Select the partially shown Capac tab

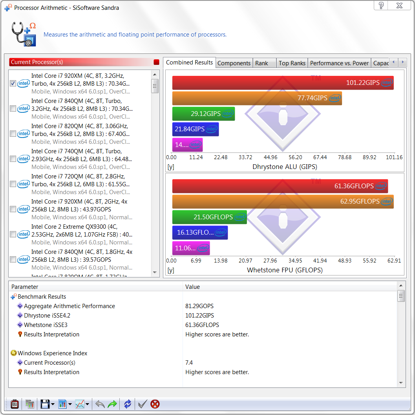tap(380, 63)
